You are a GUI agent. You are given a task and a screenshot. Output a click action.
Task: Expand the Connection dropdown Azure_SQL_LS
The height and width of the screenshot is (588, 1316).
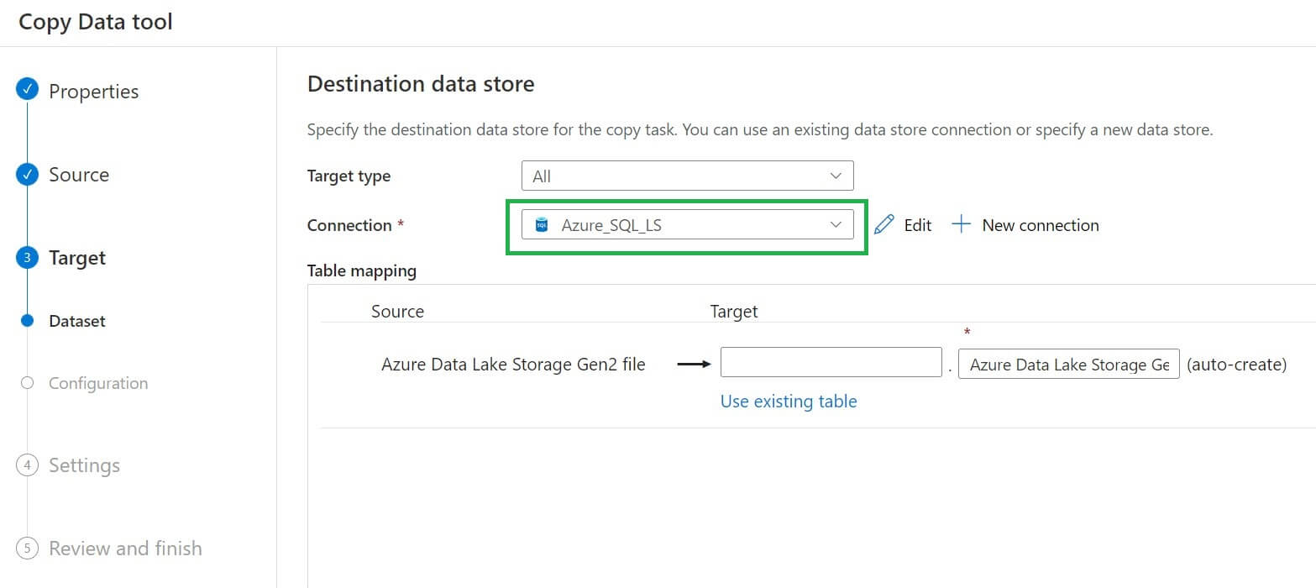click(x=687, y=225)
